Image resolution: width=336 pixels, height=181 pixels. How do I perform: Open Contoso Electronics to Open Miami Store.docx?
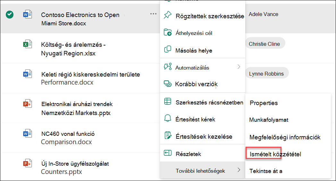pyautogui.click(x=80, y=19)
